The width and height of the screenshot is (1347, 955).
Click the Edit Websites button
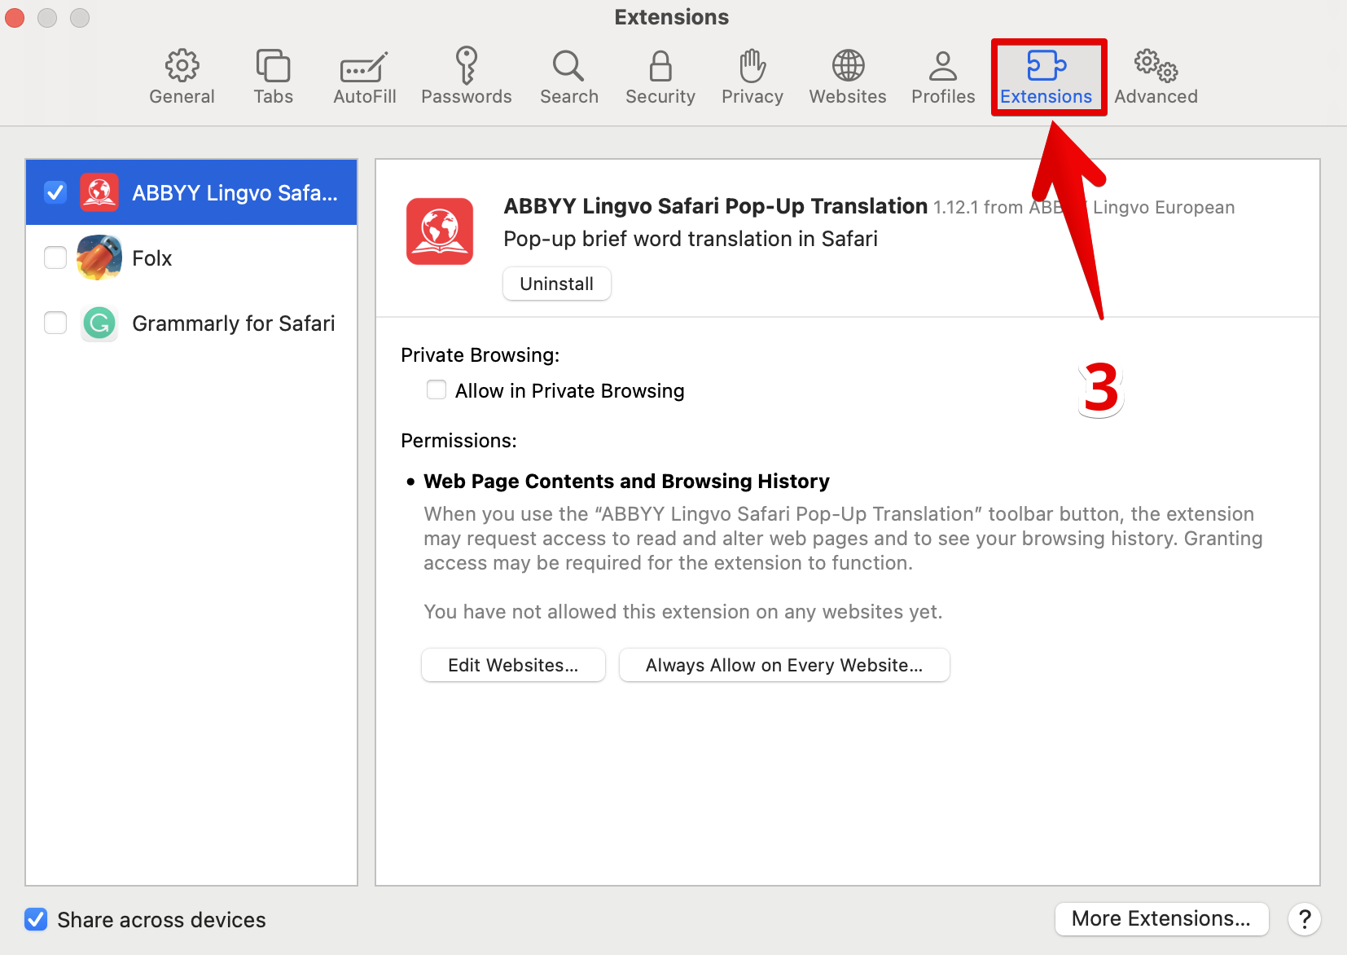513,665
